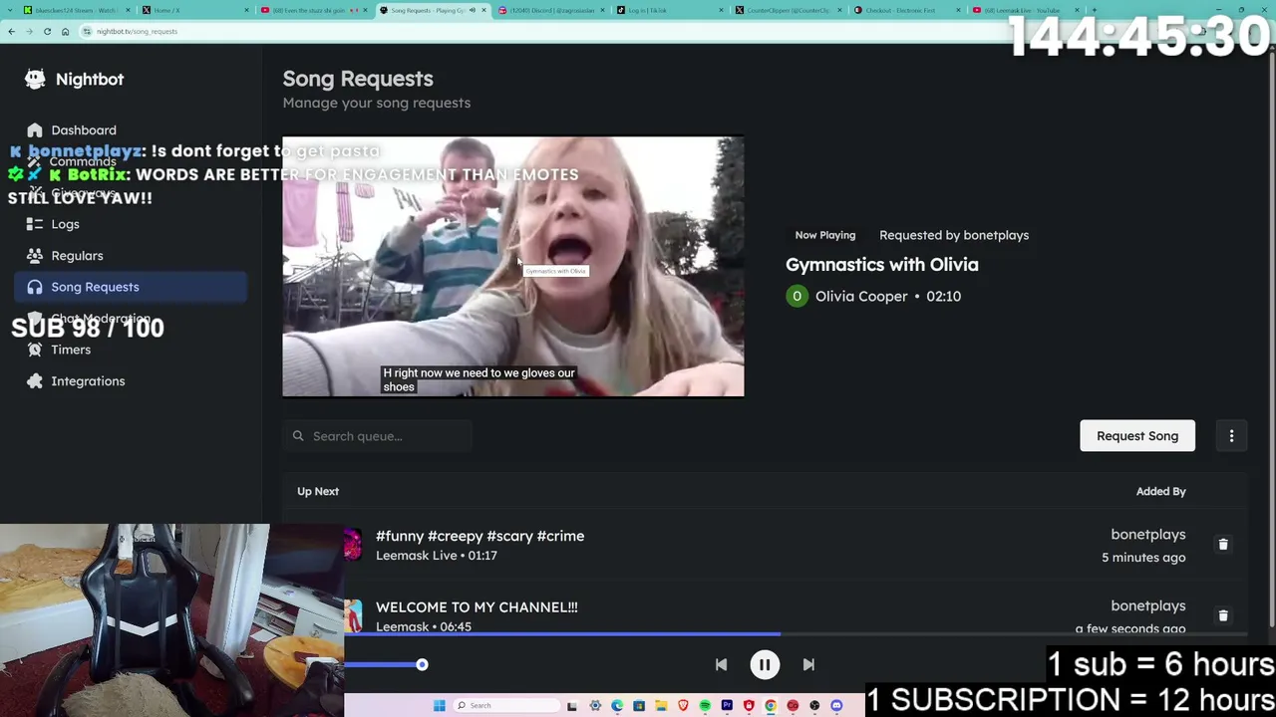This screenshot has height=717, width=1276.
Task: Delete the '#funny #creepy #scary #crime' queue entry
Action: click(x=1223, y=545)
